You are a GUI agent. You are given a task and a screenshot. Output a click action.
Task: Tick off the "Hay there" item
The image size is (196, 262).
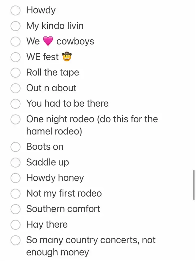click(x=15, y=225)
